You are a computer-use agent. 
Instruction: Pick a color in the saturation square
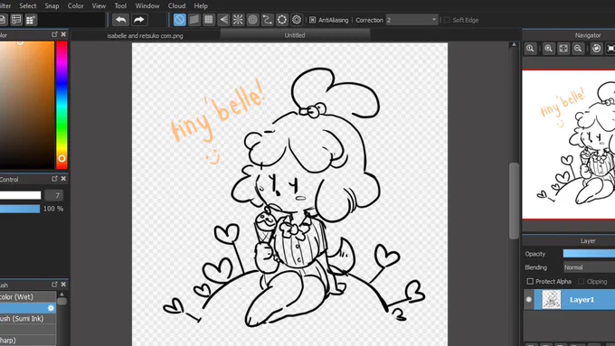click(x=26, y=105)
